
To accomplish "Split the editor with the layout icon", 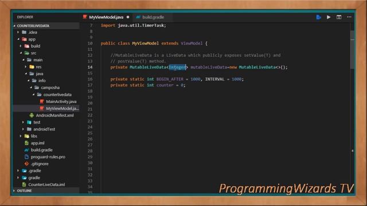I will (339, 17).
